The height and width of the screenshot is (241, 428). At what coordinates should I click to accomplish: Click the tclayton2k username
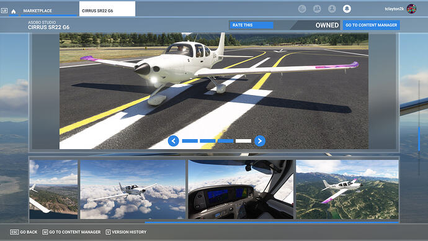point(394,9)
